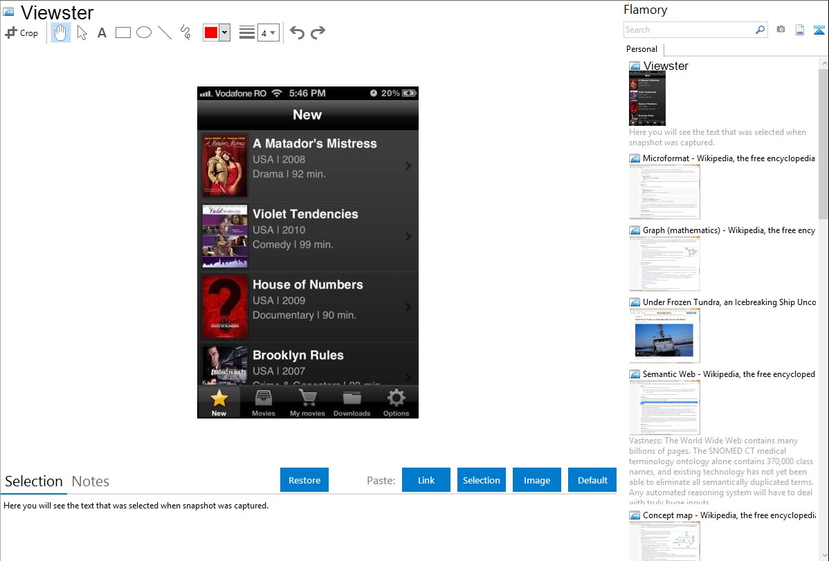This screenshot has height=561, width=829.
Task: Choose the text annotation tool
Action: [102, 33]
